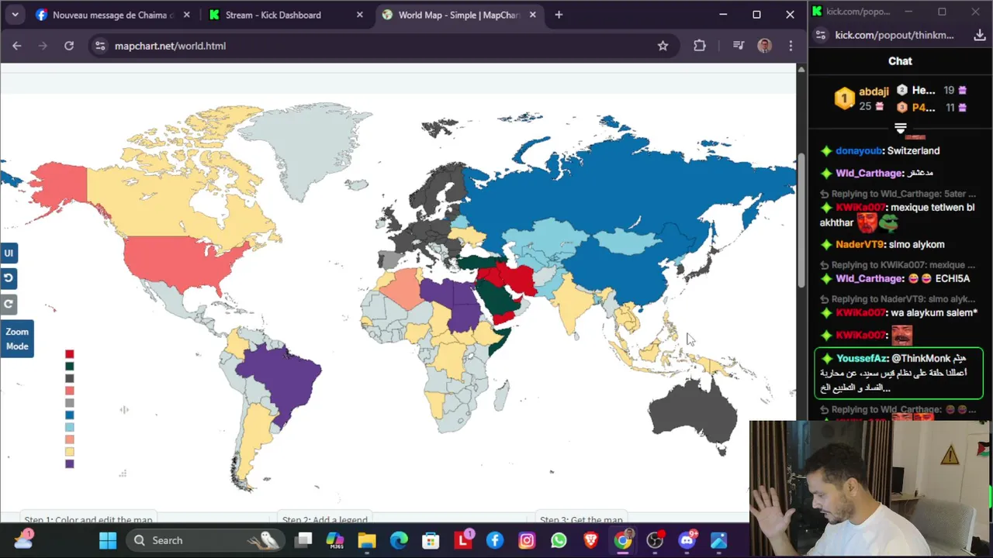
Task: Open the Chrome three-dot menu
Action: point(791,46)
